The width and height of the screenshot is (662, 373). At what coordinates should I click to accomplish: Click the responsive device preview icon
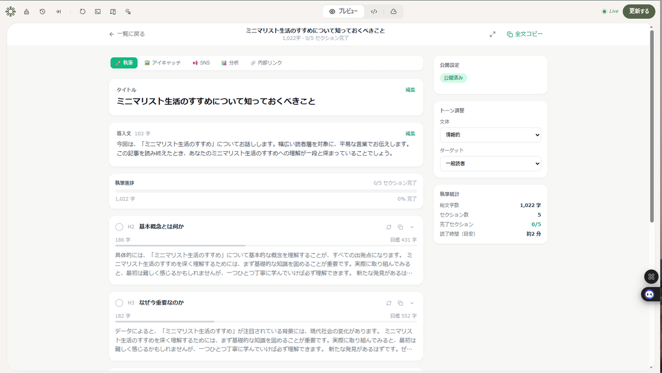pyautogui.click(x=113, y=11)
